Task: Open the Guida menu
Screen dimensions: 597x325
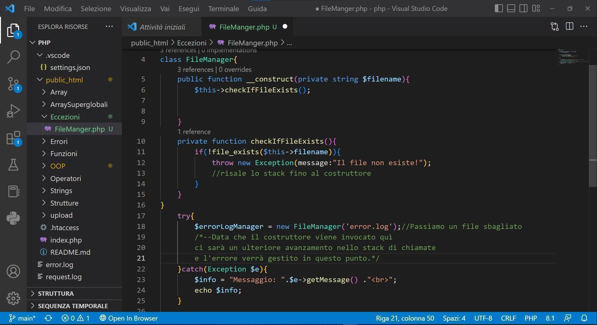Action: (257, 9)
